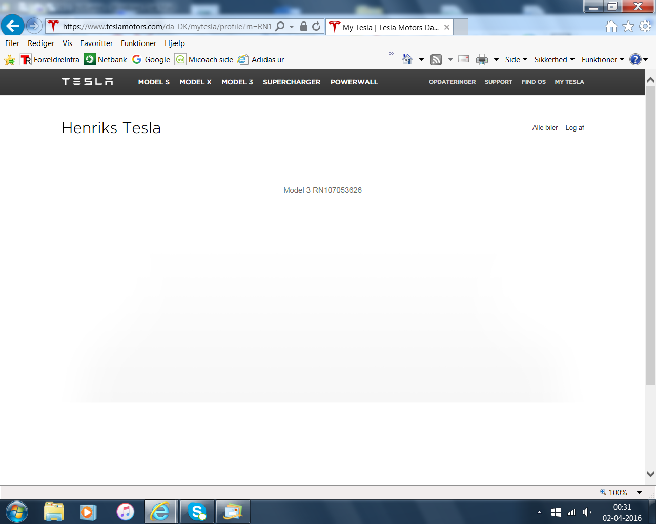Open the Vis menu
Screen dimensions: 656x524
tap(68, 43)
